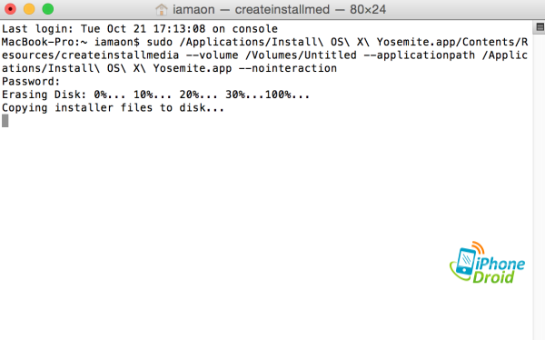Close the Terminal window with red button

(10, 9)
